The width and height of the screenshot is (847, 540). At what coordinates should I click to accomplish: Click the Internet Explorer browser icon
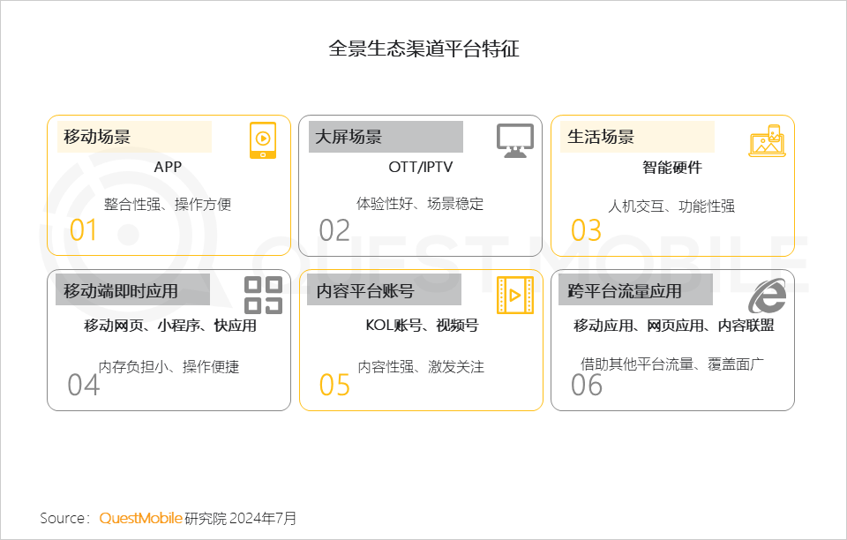pyautogui.click(x=767, y=295)
